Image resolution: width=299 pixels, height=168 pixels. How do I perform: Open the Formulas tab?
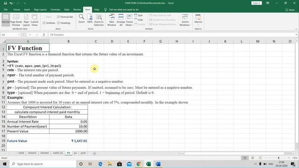pyautogui.click(x=55, y=9)
